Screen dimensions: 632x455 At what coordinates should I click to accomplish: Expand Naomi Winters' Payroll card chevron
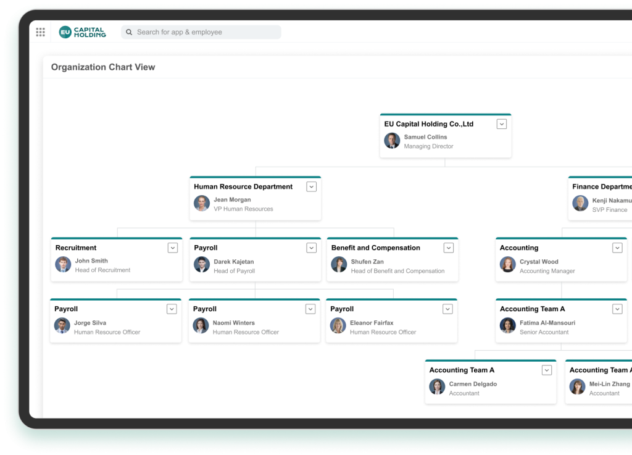(310, 309)
